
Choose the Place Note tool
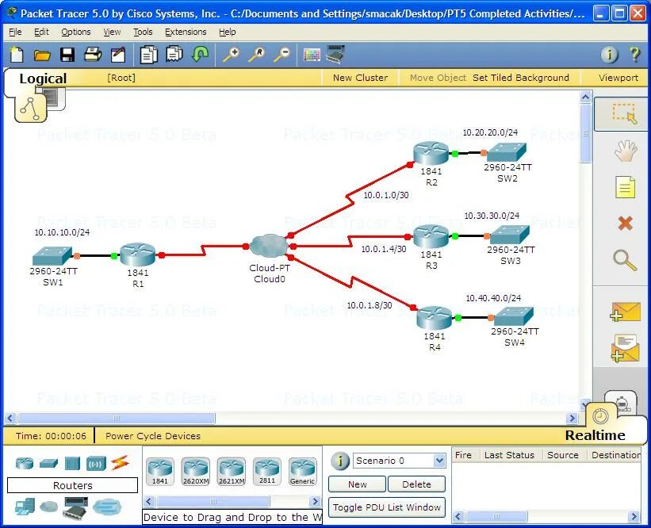[626, 187]
